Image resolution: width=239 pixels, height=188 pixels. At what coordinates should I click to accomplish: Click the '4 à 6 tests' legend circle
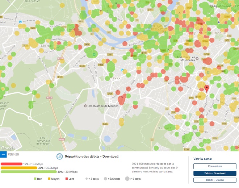[105, 179]
